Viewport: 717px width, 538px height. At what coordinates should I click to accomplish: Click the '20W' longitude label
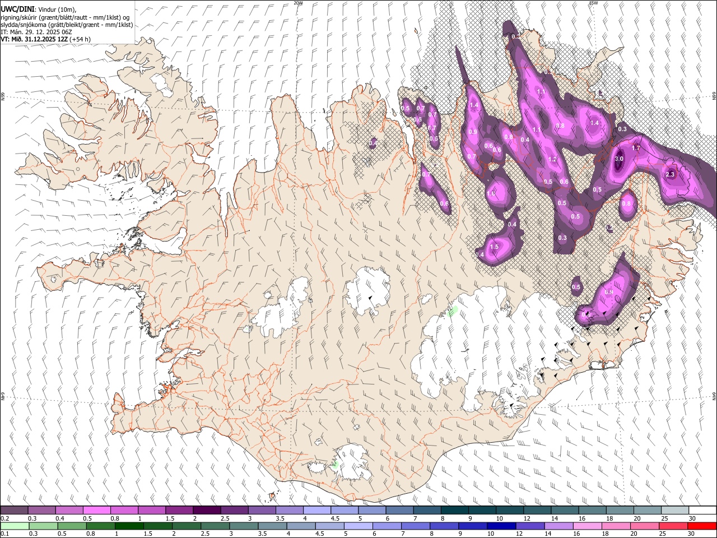(298, 3)
